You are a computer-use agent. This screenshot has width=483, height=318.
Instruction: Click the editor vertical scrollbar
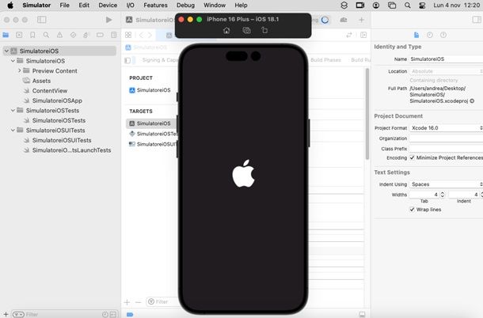coord(367,114)
